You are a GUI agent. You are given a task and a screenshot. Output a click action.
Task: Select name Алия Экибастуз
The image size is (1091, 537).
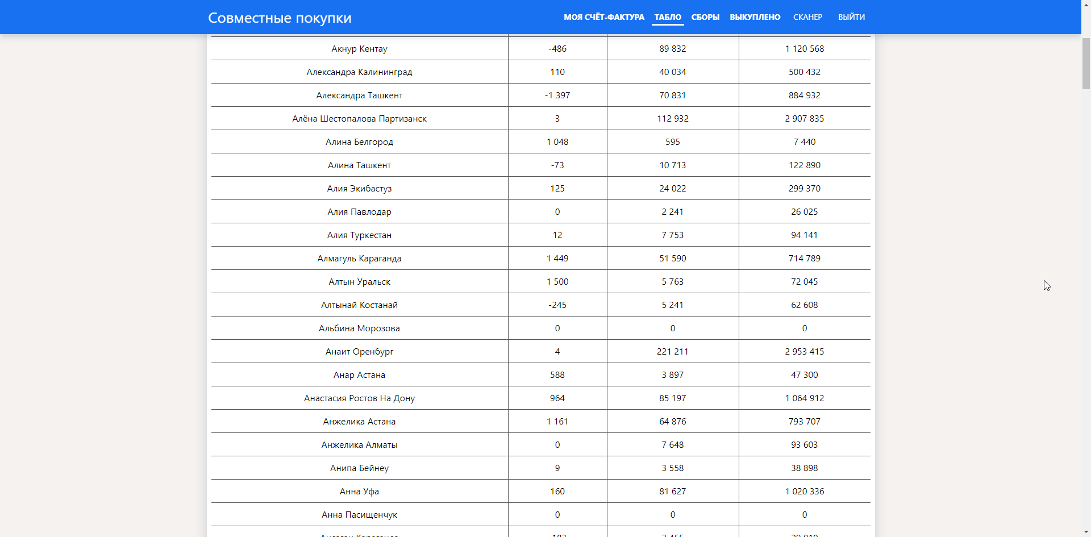[x=359, y=189]
